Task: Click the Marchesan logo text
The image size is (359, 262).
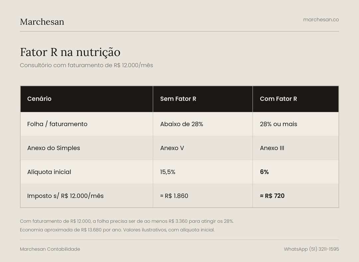Action: point(42,22)
